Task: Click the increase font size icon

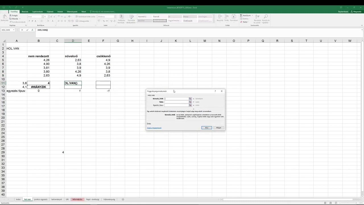Action: click(x=51, y=17)
